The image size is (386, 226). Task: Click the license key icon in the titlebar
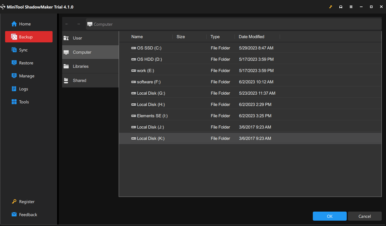tap(331, 6)
